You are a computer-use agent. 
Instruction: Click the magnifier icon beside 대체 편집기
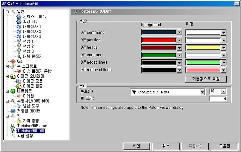(x=19, y=56)
